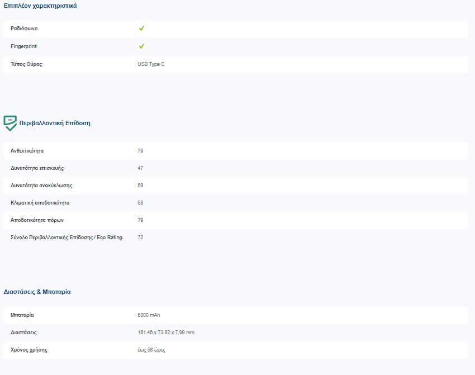Click the Eco Rating total value 72
Screen dimensions: 475x375
pos(141,238)
